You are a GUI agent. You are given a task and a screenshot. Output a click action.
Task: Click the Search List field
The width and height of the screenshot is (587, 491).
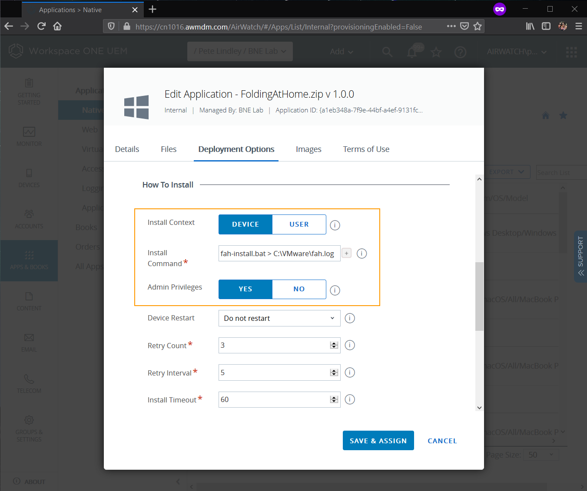[561, 172]
